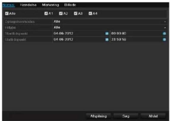Expand the Optagelsesmodes dropdown
The image size is (170, 121).
109,21
